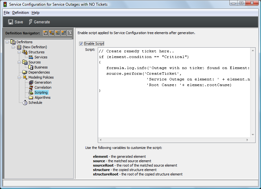The height and width of the screenshot is (189, 261).
Task: Click the Business folder database icon
Action: click(31, 67)
